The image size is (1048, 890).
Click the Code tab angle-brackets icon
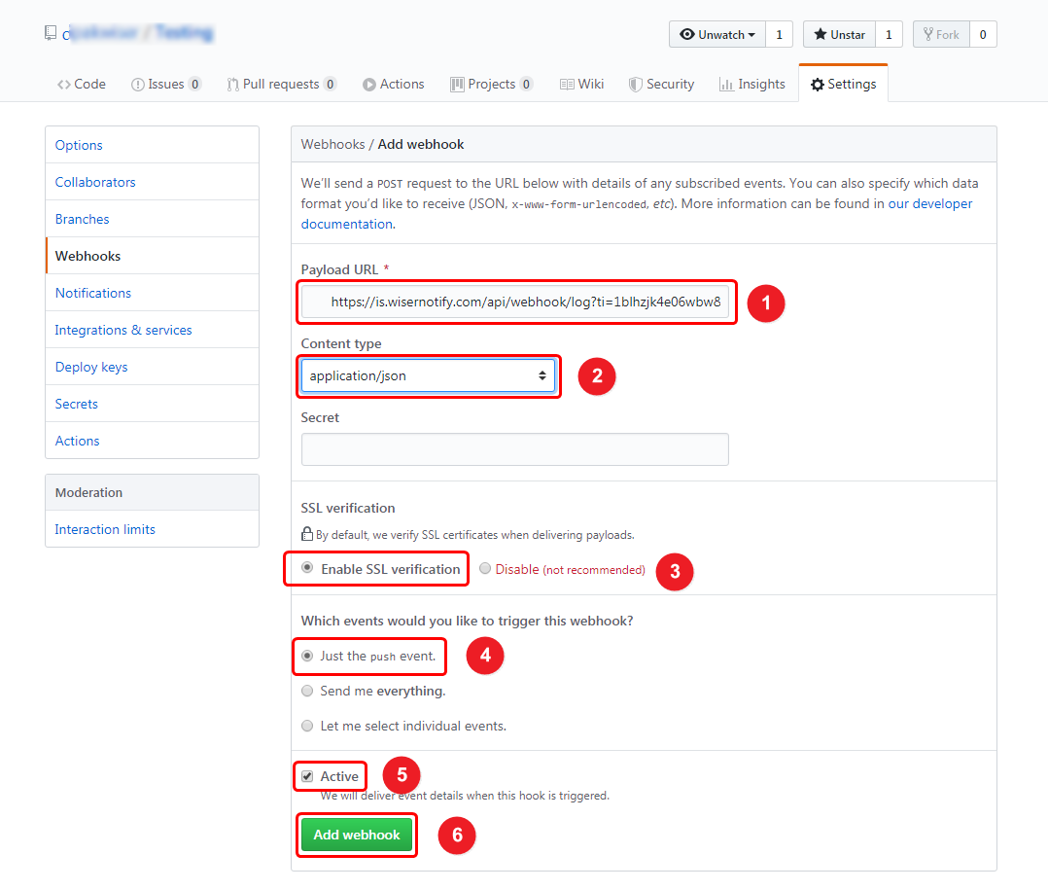click(64, 85)
